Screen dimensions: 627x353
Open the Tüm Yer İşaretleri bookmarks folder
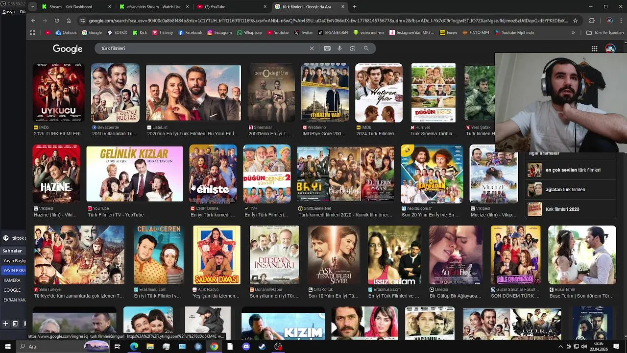coord(605,33)
